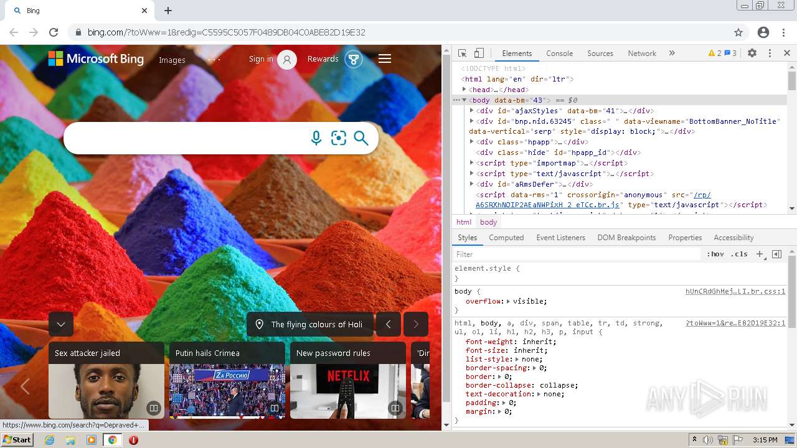
Task: Expand the ajaxStyles div node
Action: pyautogui.click(x=471, y=111)
